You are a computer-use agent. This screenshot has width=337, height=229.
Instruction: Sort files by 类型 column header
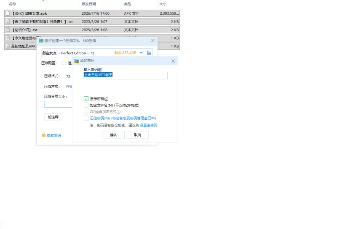(128, 4)
